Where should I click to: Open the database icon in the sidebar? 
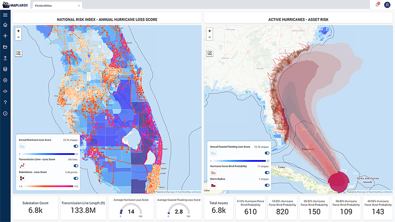tap(5, 69)
